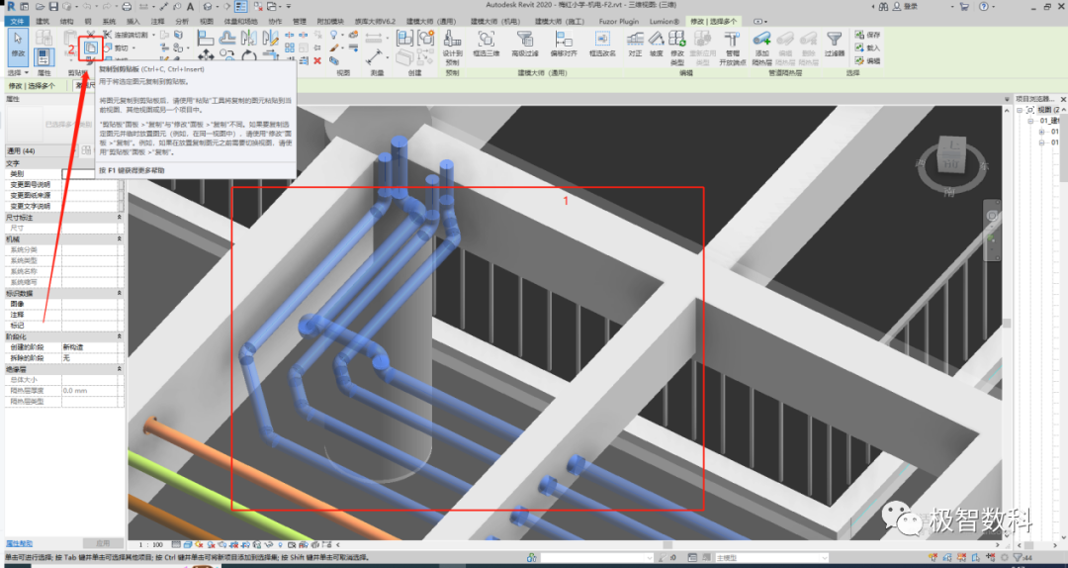Collapse the Phasing properties section

coord(120,336)
